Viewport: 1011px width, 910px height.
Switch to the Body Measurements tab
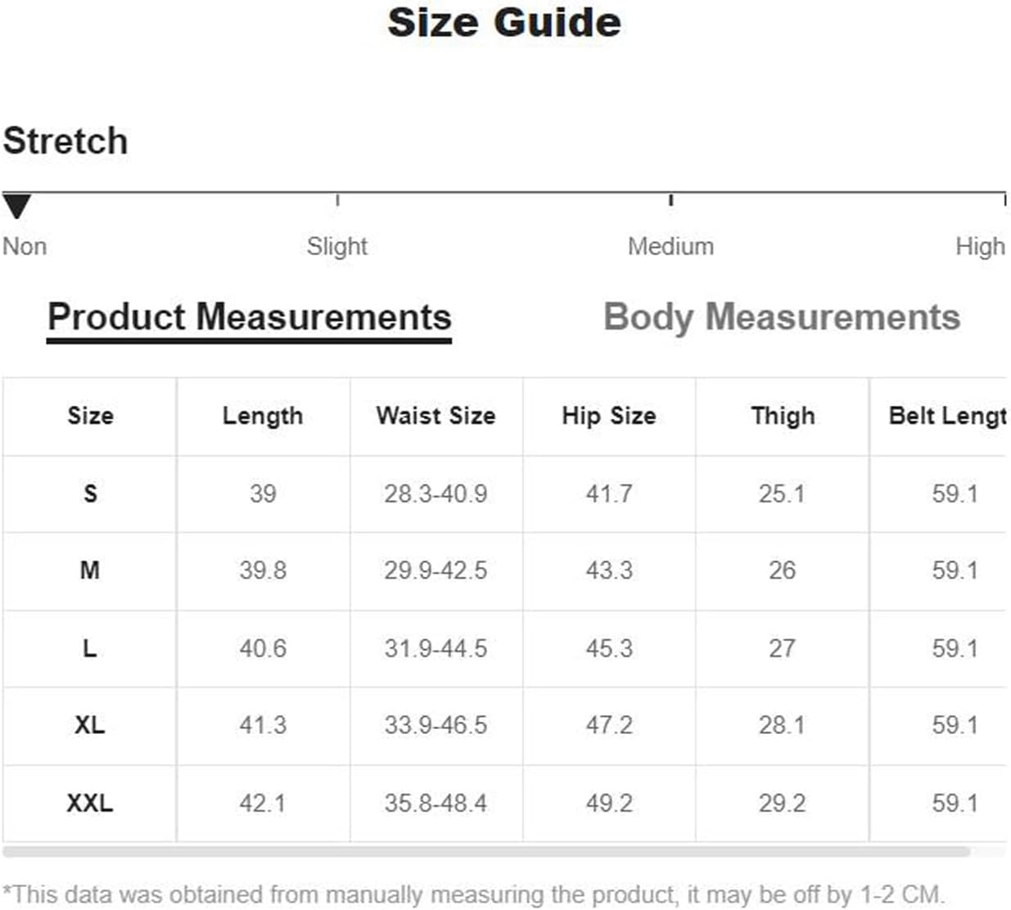tap(781, 318)
